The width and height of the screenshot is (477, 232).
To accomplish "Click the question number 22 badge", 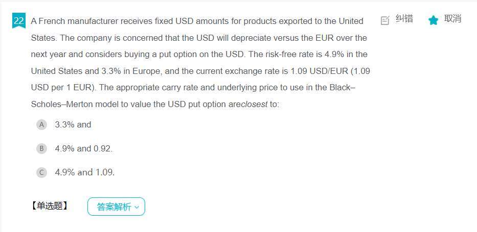I will coord(18,20).
